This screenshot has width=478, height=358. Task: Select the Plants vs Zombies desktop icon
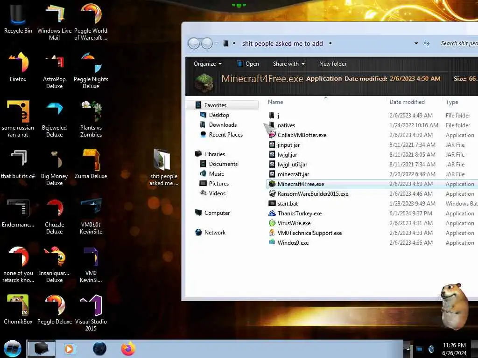[91, 119]
